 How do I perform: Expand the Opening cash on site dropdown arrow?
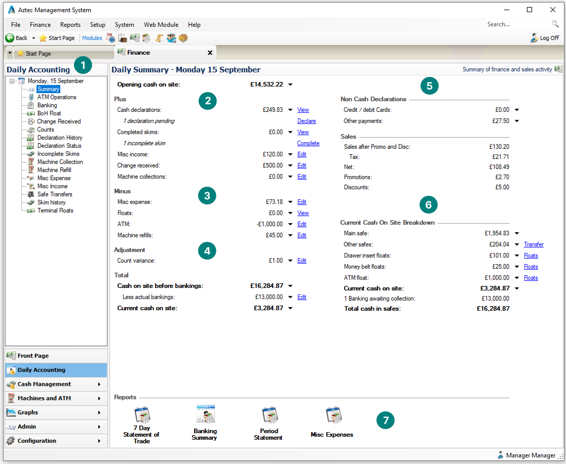point(290,85)
